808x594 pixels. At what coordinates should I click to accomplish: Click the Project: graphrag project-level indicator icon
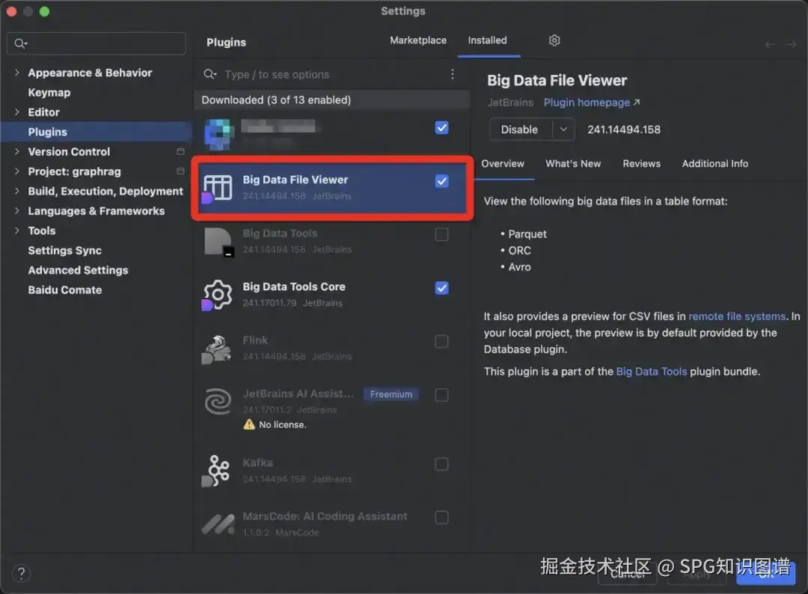click(180, 171)
